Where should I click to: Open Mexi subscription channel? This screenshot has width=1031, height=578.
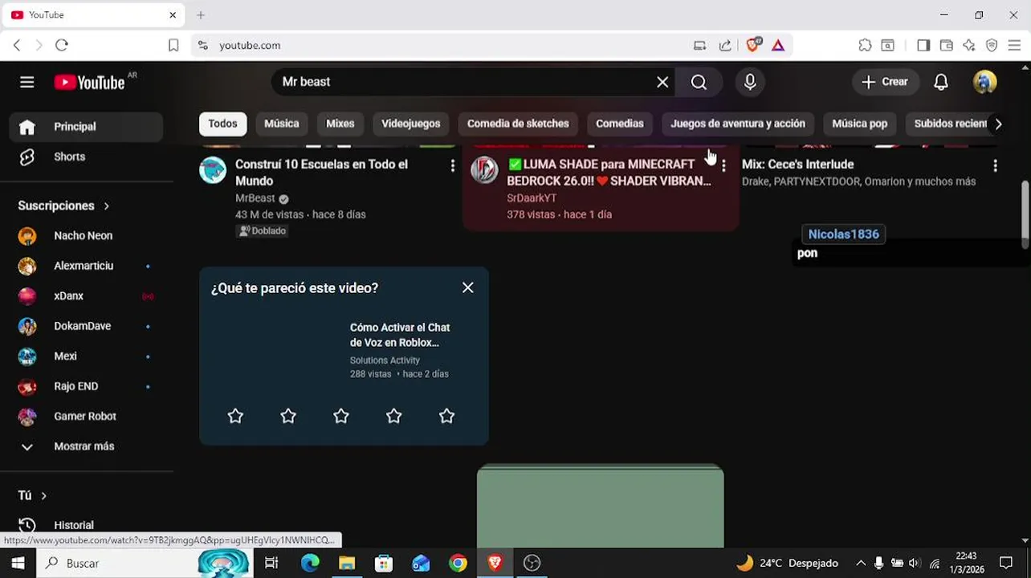[x=87, y=356]
